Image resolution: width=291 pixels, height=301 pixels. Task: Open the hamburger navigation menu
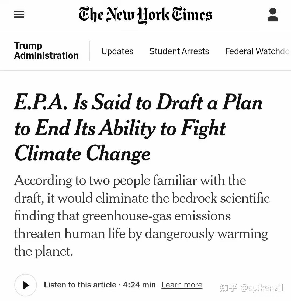click(19, 14)
